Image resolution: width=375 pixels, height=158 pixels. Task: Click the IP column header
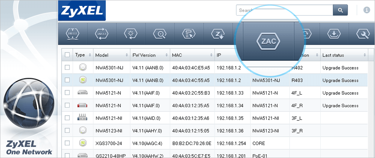[219, 55]
